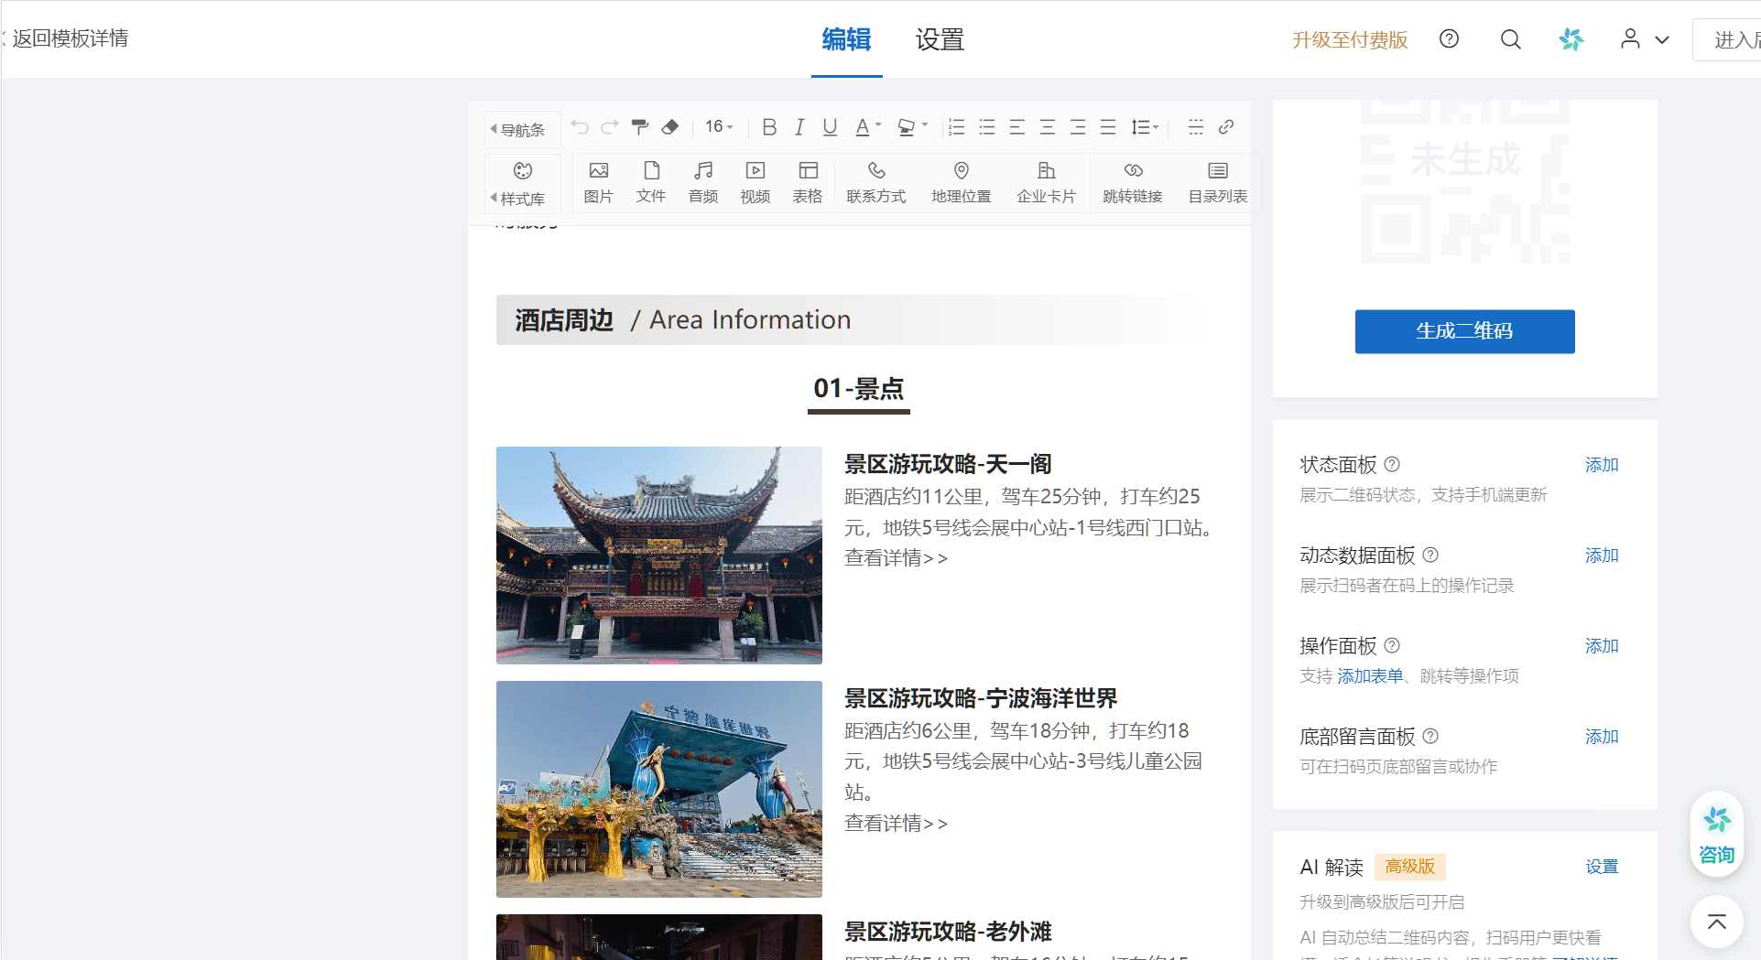This screenshot has height=960, width=1761.
Task: Click the eraser clear-format icon
Action: click(x=670, y=127)
